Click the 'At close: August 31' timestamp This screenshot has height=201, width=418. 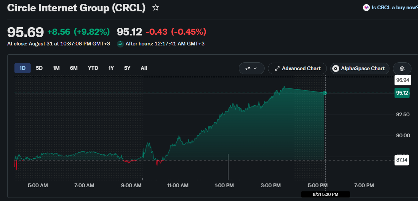tap(58, 44)
